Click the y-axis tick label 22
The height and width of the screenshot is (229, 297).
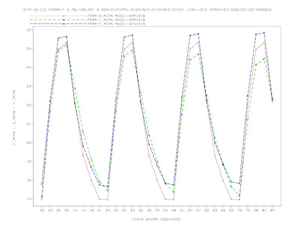[x=28, y=105]
